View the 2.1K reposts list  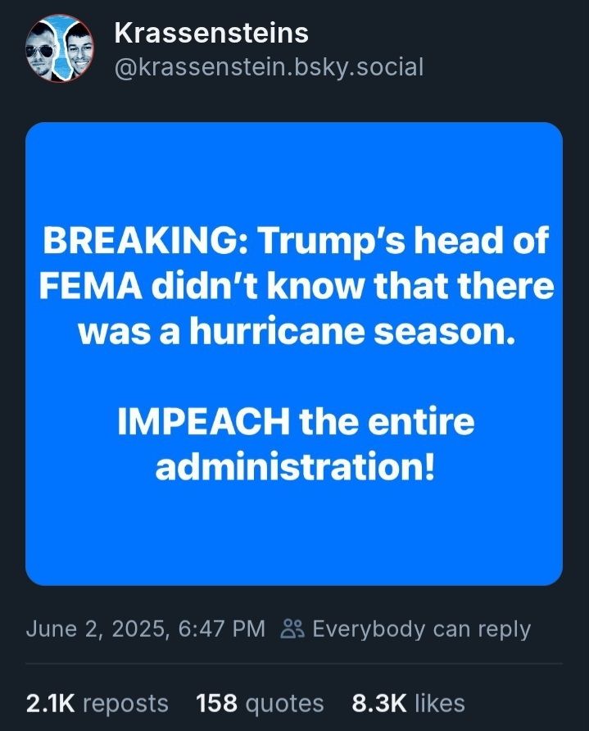tap(97, 703)
